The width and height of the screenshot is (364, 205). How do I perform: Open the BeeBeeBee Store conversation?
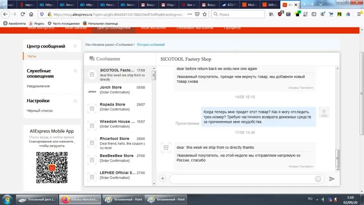pos(118,160)
